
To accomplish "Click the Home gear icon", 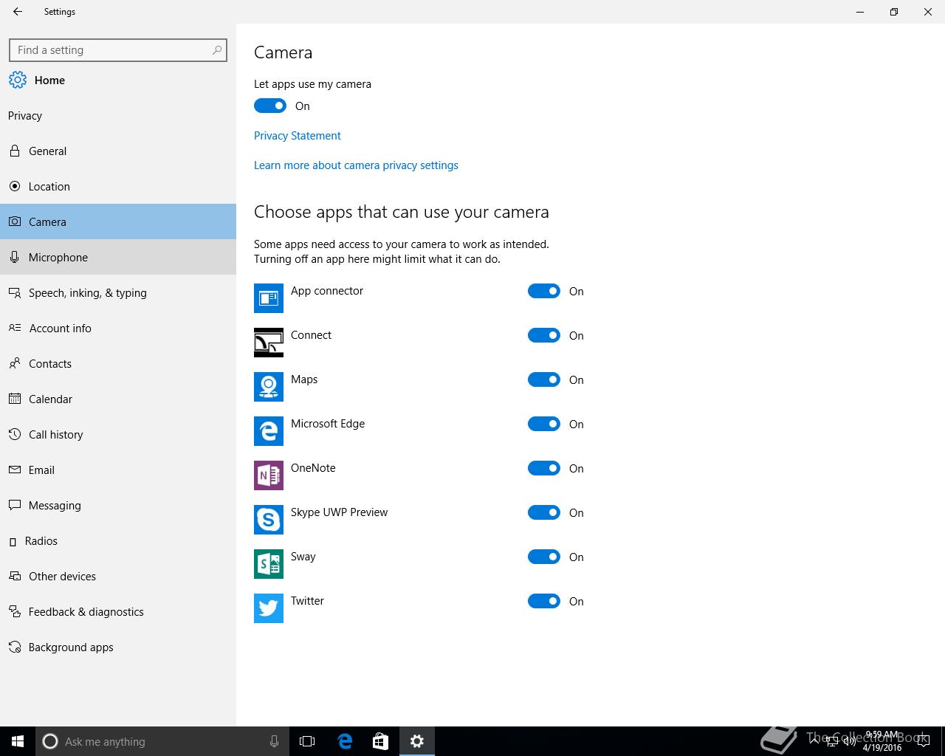I will point(18,80).
